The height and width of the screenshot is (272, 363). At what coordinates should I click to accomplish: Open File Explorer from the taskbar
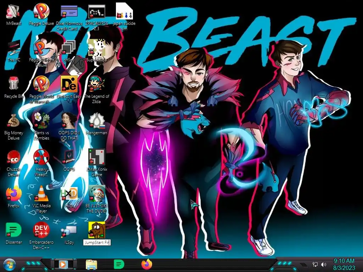pos(91,264)
